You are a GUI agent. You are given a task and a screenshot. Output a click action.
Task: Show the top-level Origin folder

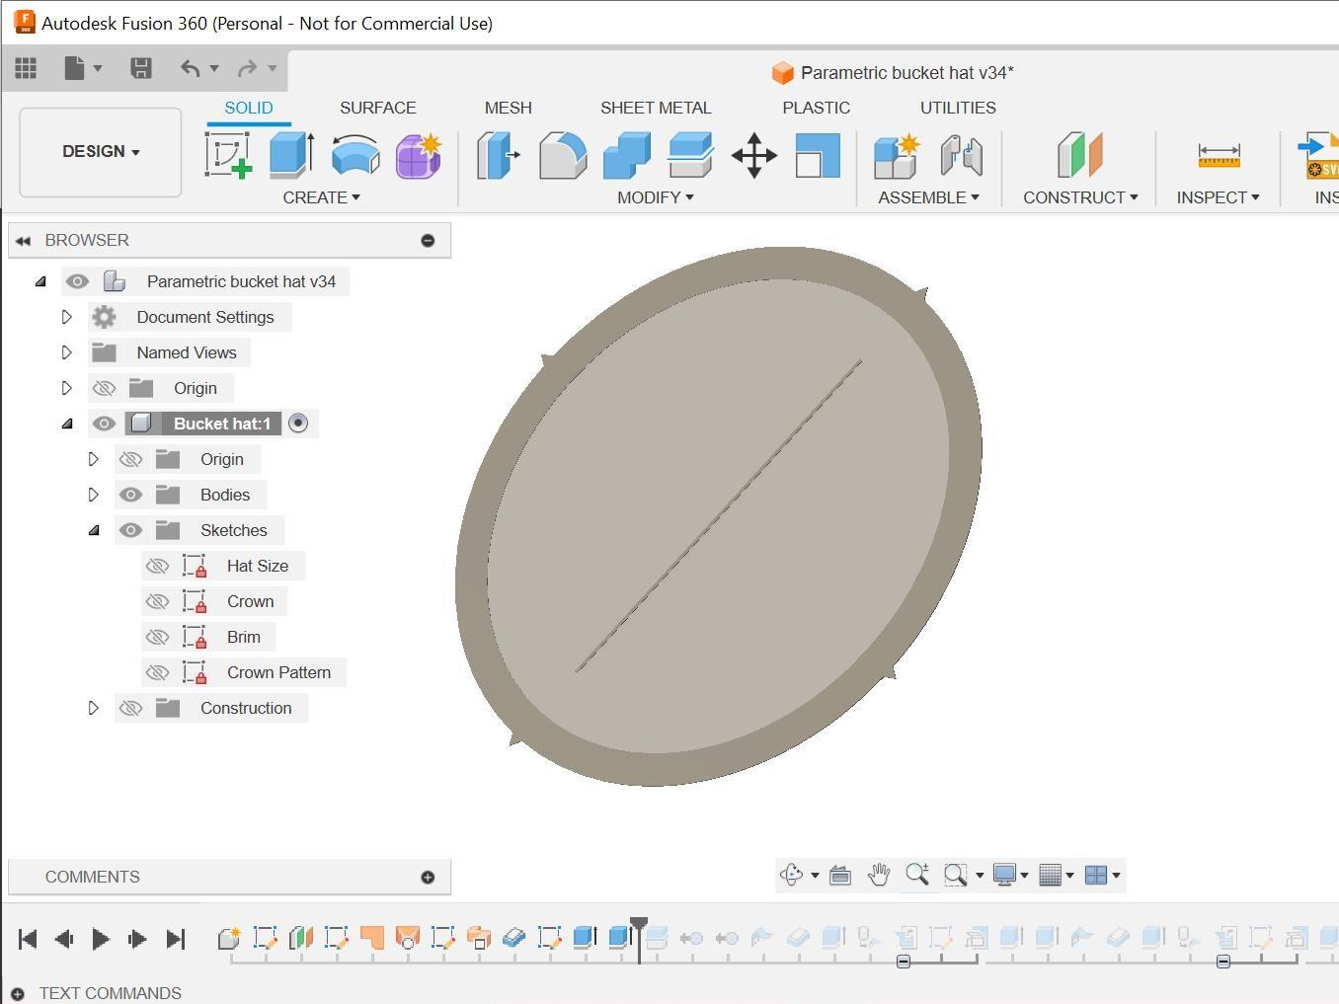click(104, 388)
